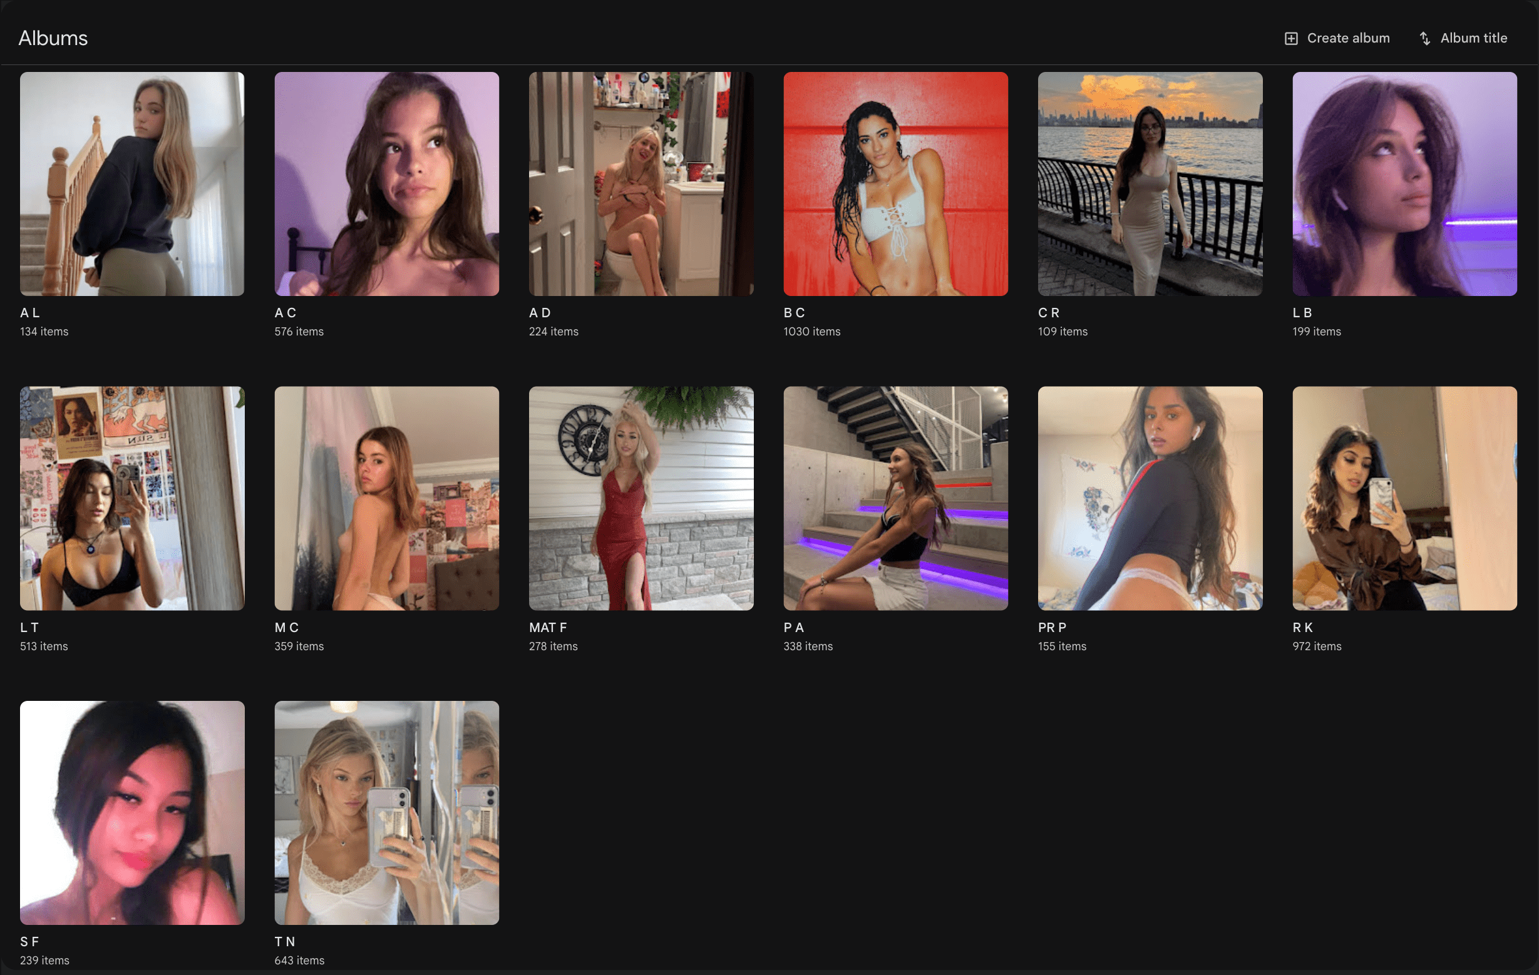The width and height of the screenshot is (1539, 975).
Task: Open the Album title sort dropdown
Action: [1463, 38]
